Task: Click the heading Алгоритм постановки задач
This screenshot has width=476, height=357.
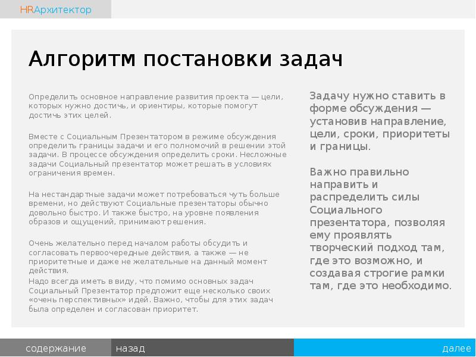Action: pos(186,59)
